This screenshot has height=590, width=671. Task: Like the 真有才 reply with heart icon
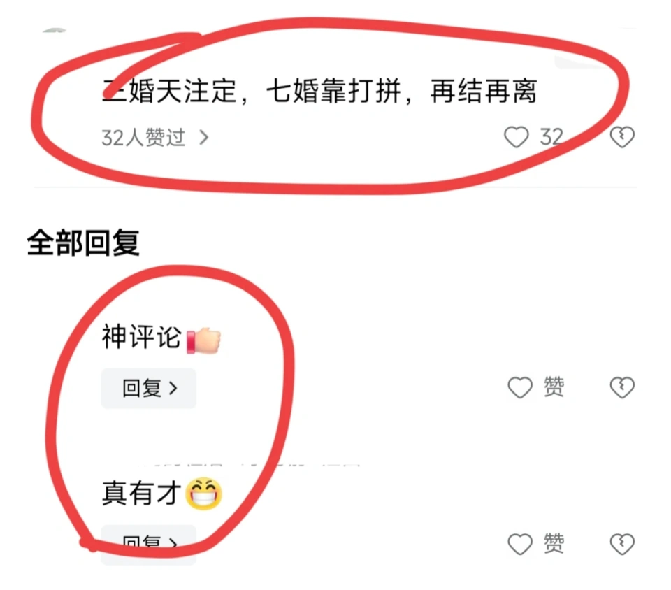coord(520,545)
